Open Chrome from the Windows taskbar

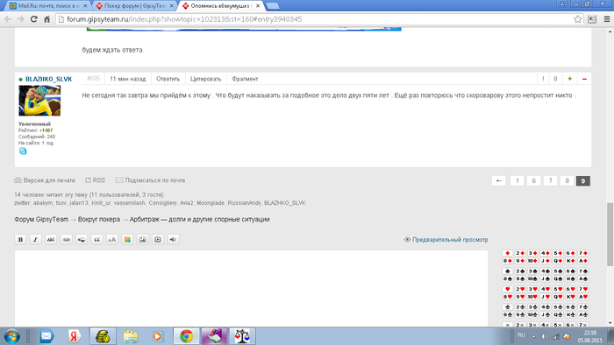coord(186,336)
